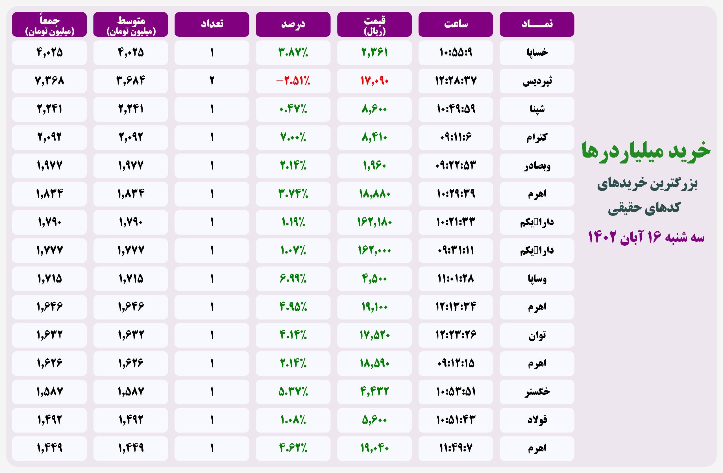Select the تعداد column header

pos(212,24)
